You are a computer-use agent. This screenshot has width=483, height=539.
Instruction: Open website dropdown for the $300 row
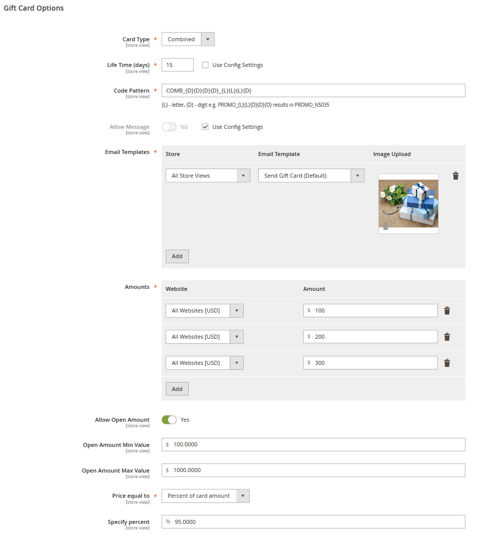tap(204, 363)
